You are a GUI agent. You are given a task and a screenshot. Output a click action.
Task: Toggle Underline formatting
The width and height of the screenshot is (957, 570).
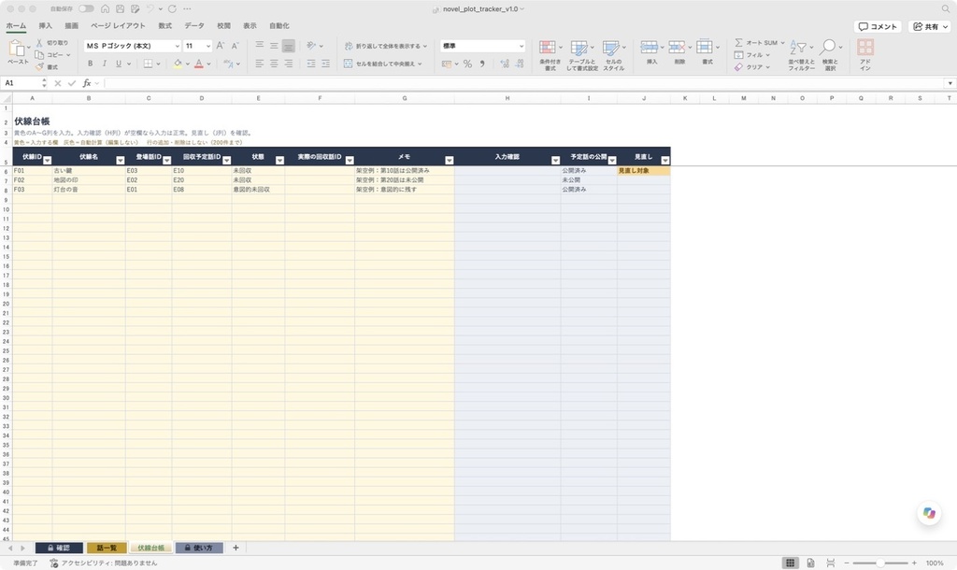(119, 64)
